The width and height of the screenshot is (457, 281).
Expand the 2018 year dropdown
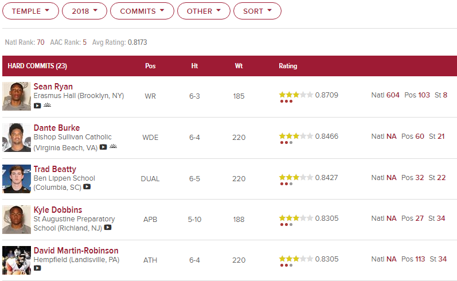pos(84,11)
